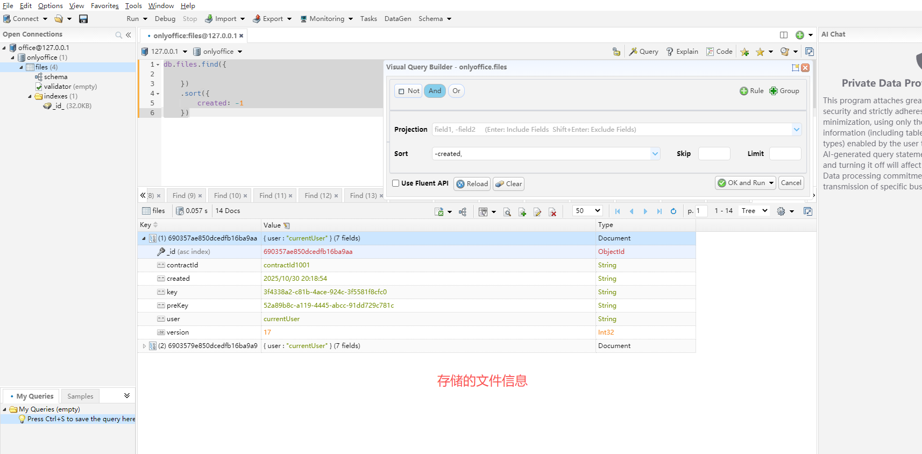Open the File menu
The image size is (922, 454).
tap(8, 6)
